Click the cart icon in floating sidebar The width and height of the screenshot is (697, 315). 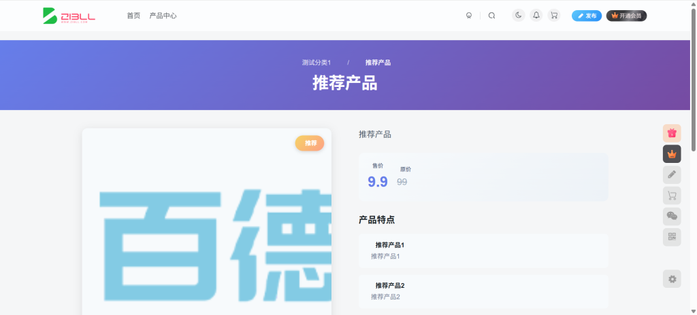672,196
